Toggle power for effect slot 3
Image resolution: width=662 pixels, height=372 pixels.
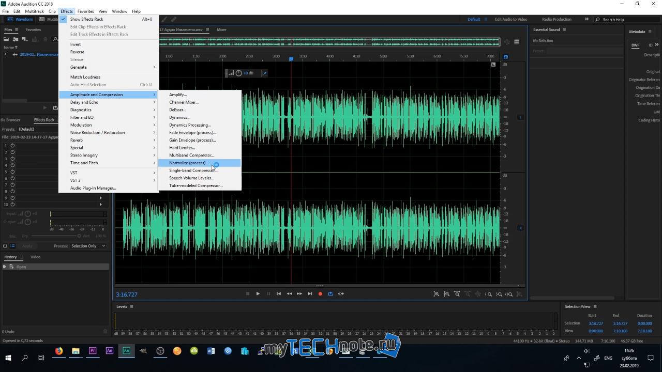[12, 159]
